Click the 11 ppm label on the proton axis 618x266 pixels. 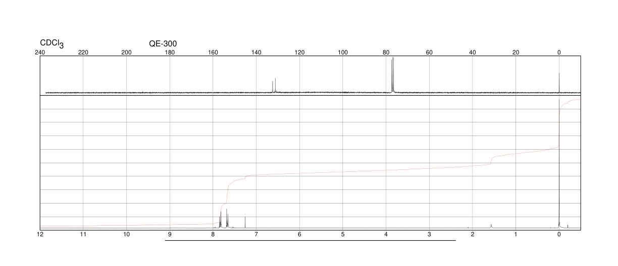pos(83,235)
